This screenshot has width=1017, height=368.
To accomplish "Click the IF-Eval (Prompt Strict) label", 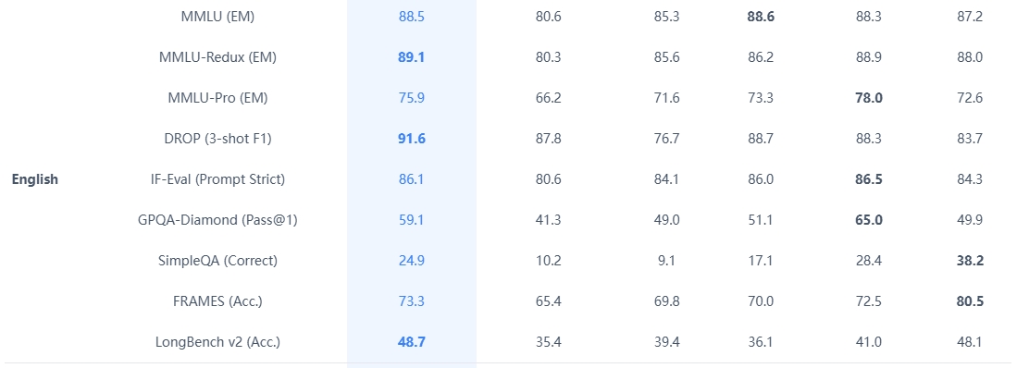I will 217,179.
